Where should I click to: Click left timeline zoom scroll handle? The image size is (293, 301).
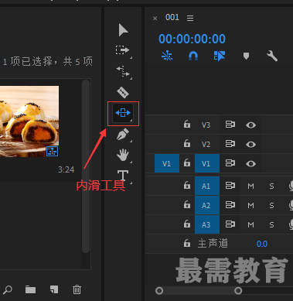point(159,291)
